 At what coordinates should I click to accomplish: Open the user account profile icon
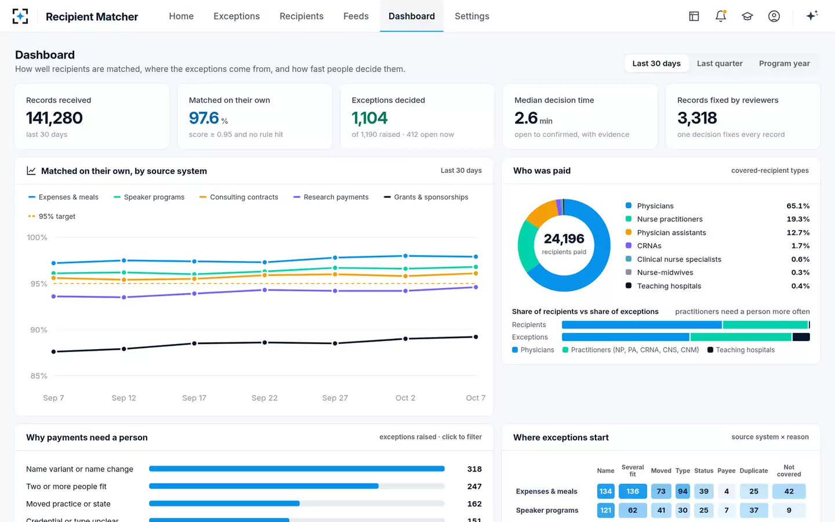774,16
